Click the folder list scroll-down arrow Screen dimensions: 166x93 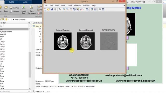tap(30, 88)
